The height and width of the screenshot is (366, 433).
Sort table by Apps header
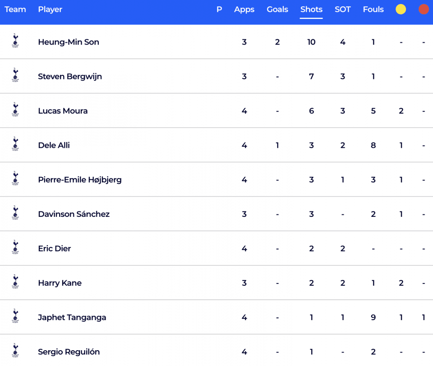[x=244, y=9]
